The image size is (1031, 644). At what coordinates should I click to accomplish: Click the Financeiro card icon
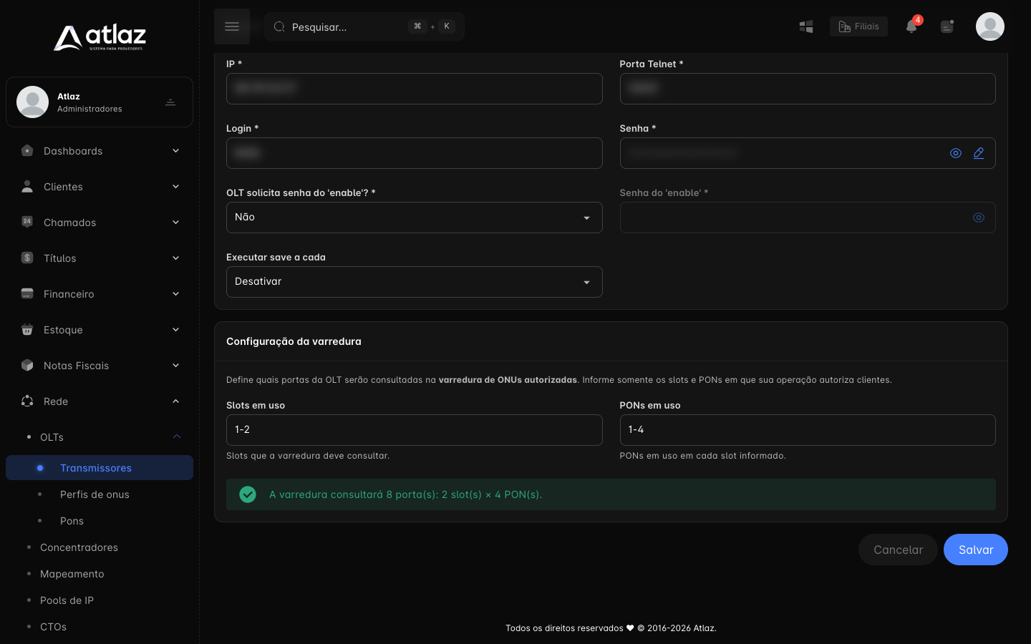[x=27, y=293]
